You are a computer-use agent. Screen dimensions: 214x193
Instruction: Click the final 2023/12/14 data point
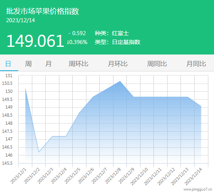pos(201,106)
